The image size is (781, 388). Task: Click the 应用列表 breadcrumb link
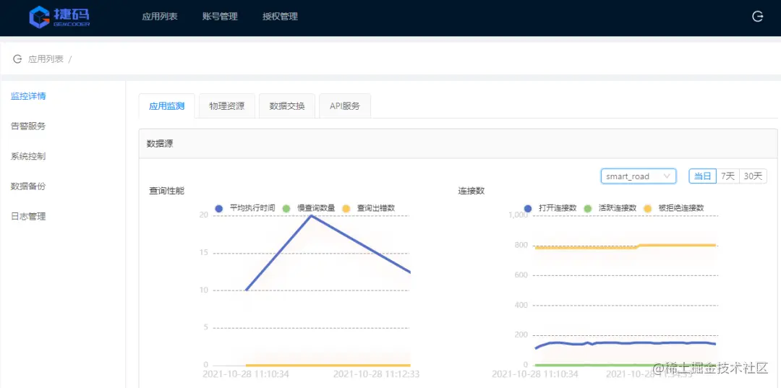click(x=46, y=59)
